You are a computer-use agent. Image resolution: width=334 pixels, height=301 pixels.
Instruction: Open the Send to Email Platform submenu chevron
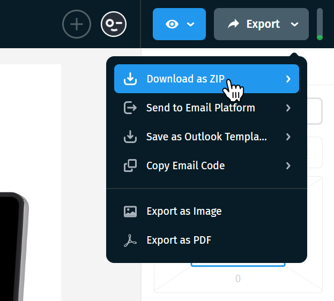pos(288,108)
